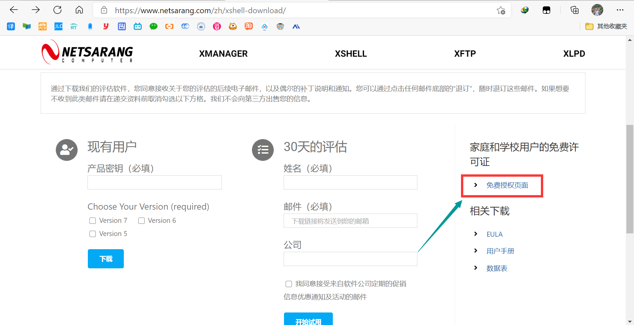Expand the EULA link chevron
634x325 pixels.
[x=475, y=234]
